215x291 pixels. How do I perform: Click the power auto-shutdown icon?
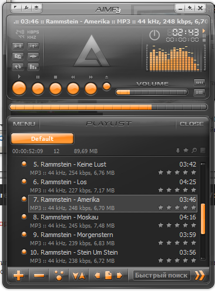click(x=154, y=35)
